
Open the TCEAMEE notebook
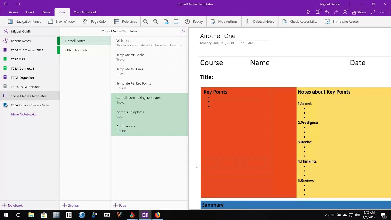pos(30,59)
